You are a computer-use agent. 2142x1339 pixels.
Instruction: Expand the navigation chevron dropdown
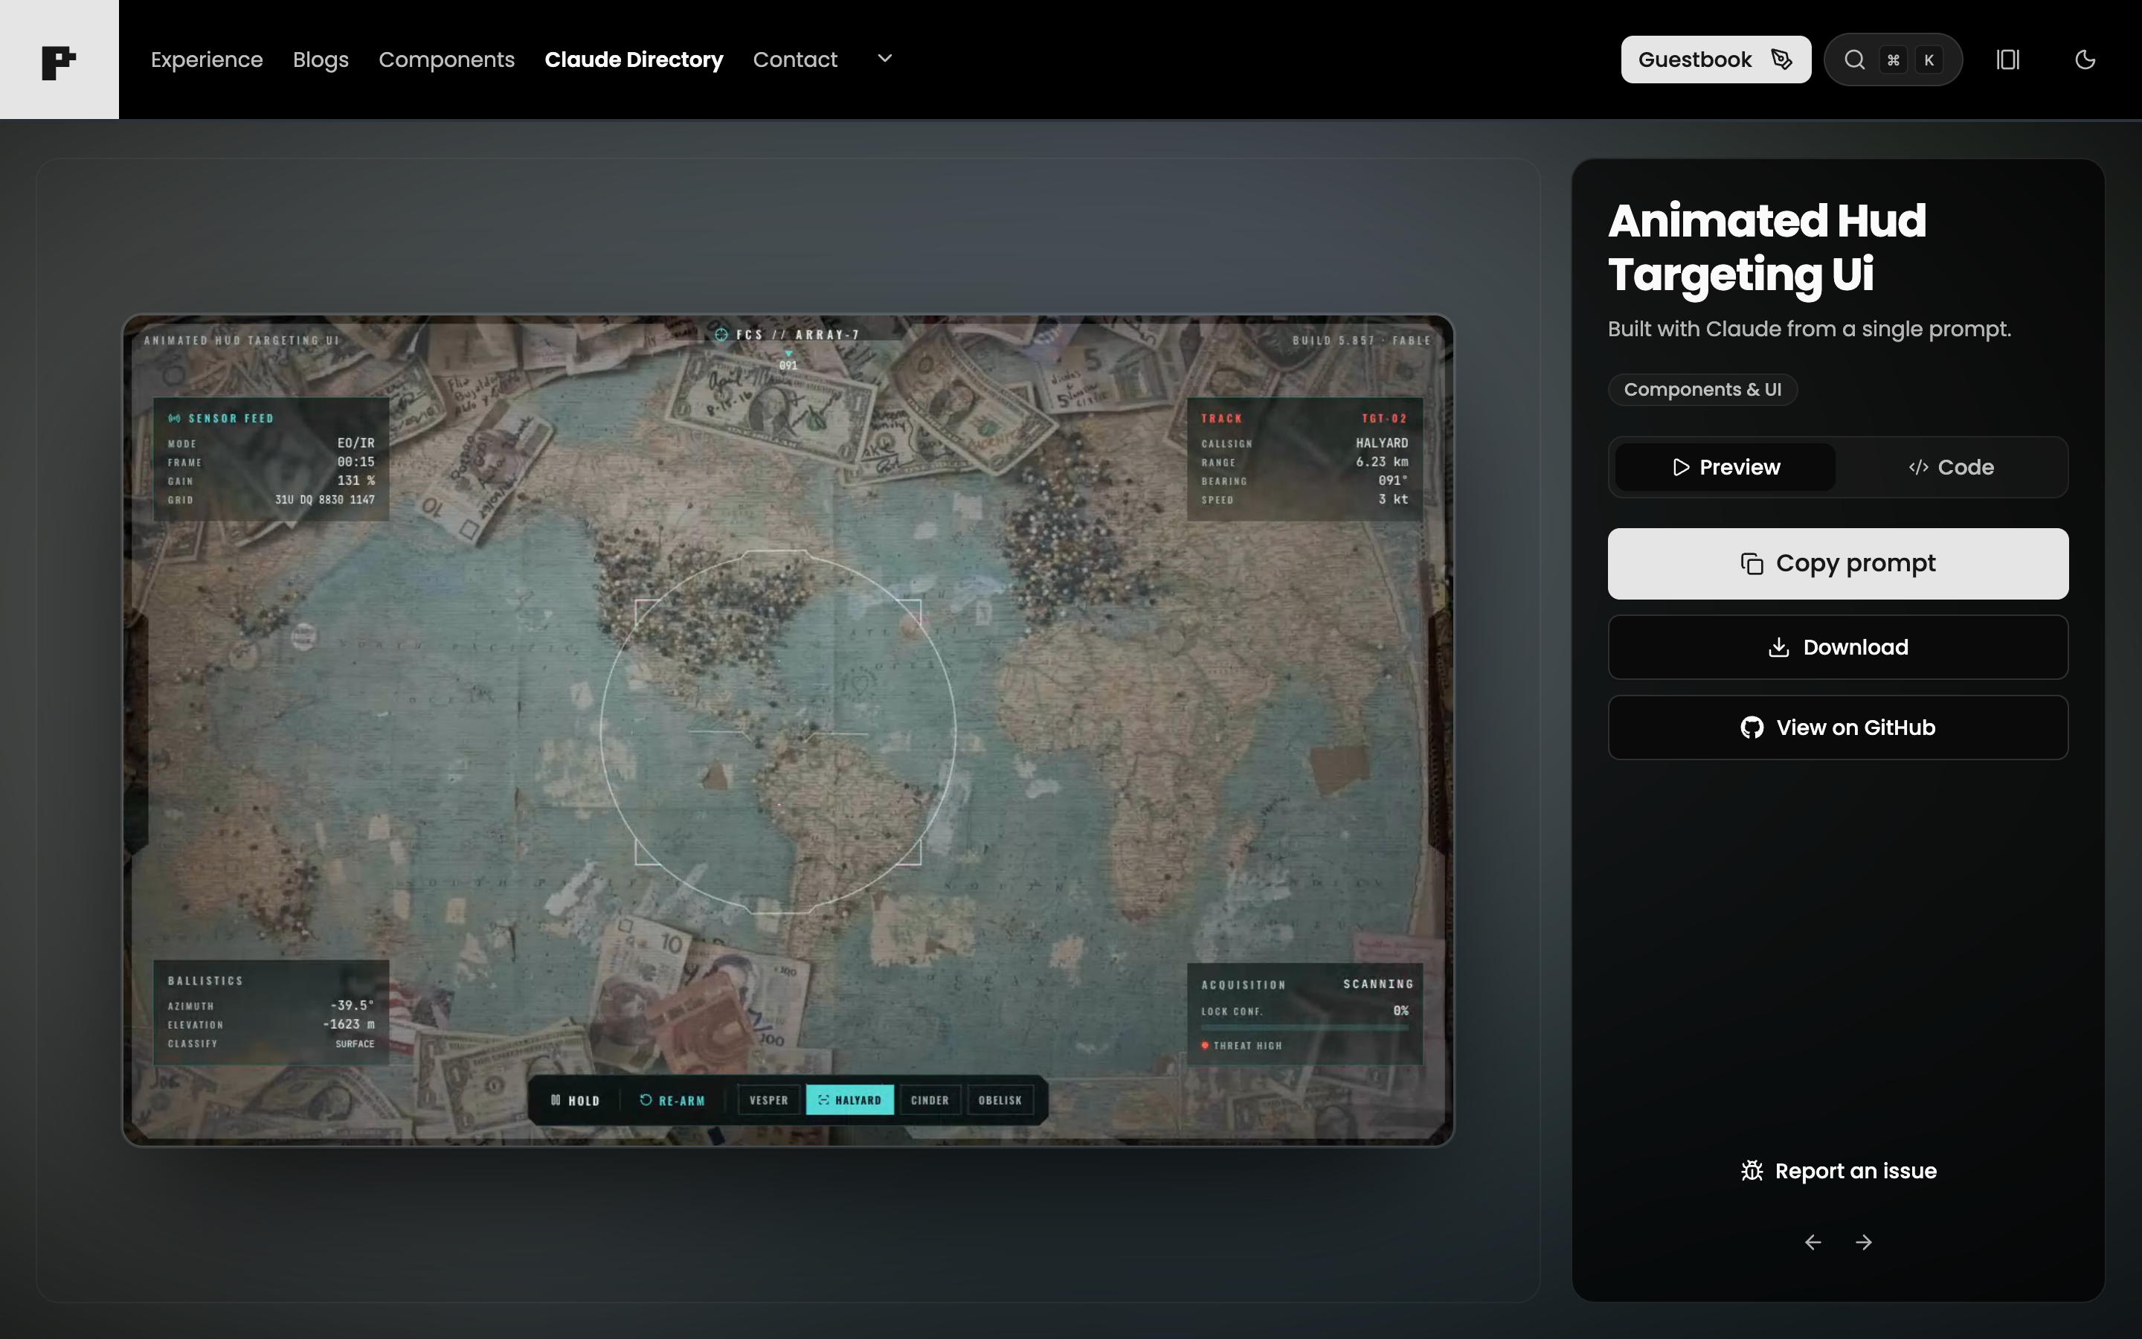pyautogui.click(x=884, y=59)
